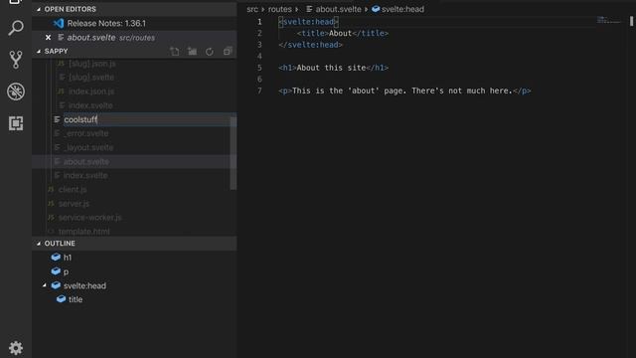Click the svelte:head symbol icon in Outline
The image size is (636, 358).
point(56,285)
